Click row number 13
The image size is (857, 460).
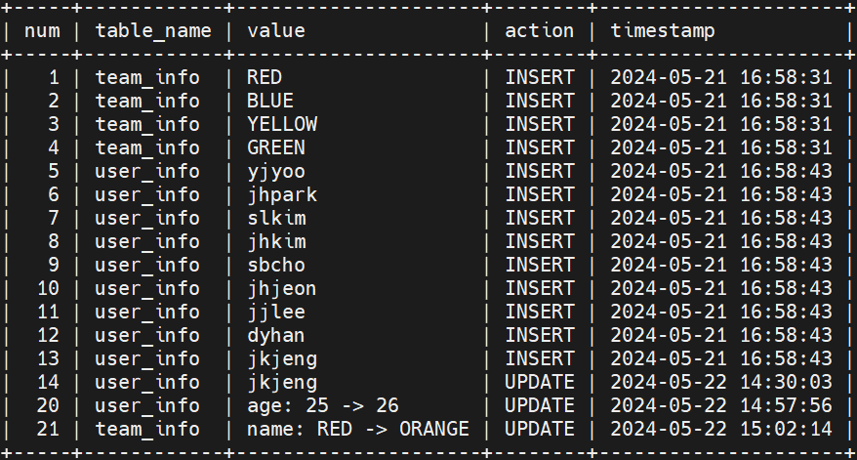tap(48, 358)
